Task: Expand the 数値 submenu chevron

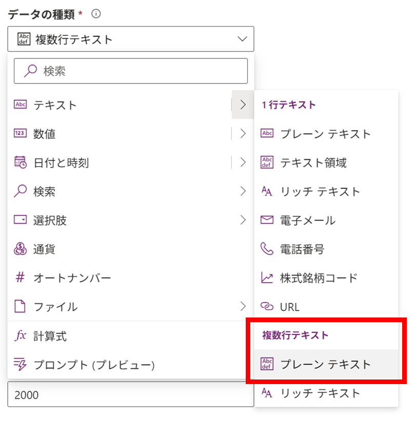Action: point(243,134)
